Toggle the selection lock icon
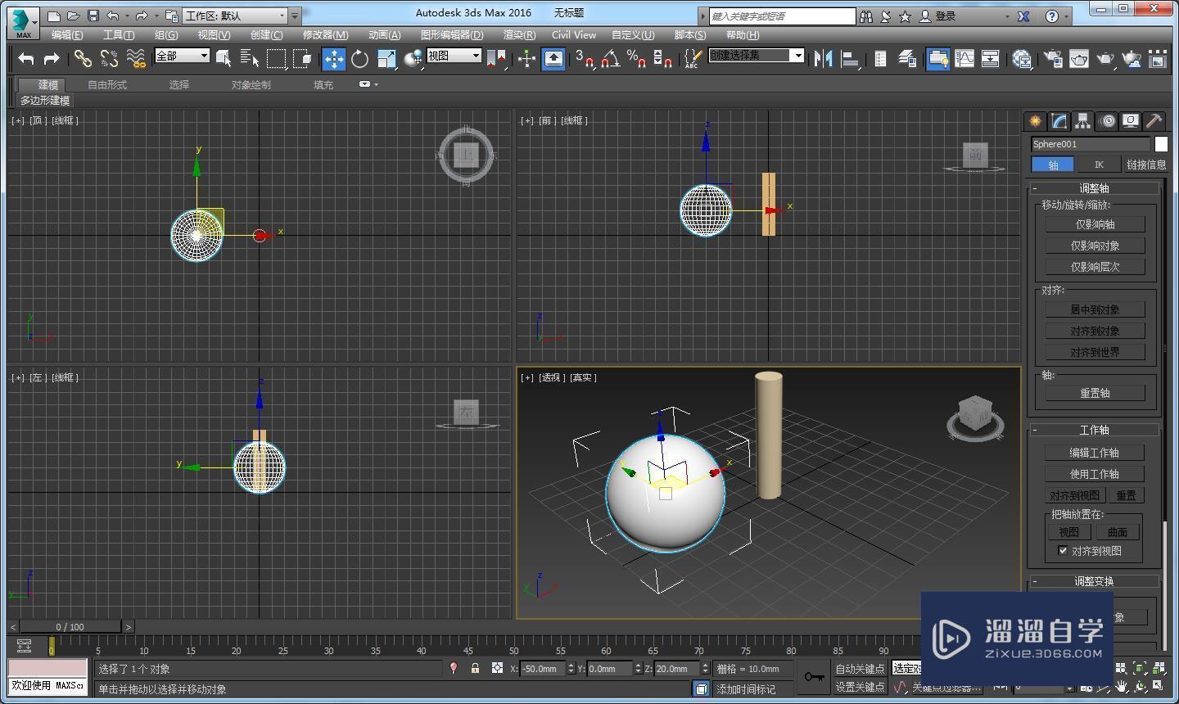The height and width of the screenshot is (704, 1179). (475, 669)
